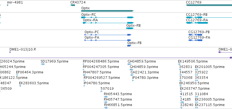232x109 pixels.
Task: Select the CG12769-PA protein glyph
Action: click(x=195, y=40)
